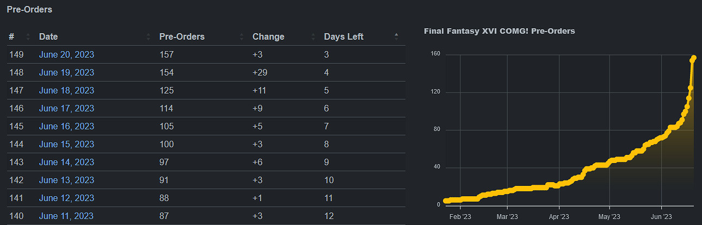Click the Days Left column header text
702x225 pixels.
343,37
